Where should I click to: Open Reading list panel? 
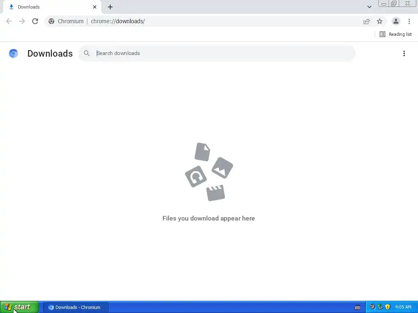pyautogui.click(x=396, y=34)
